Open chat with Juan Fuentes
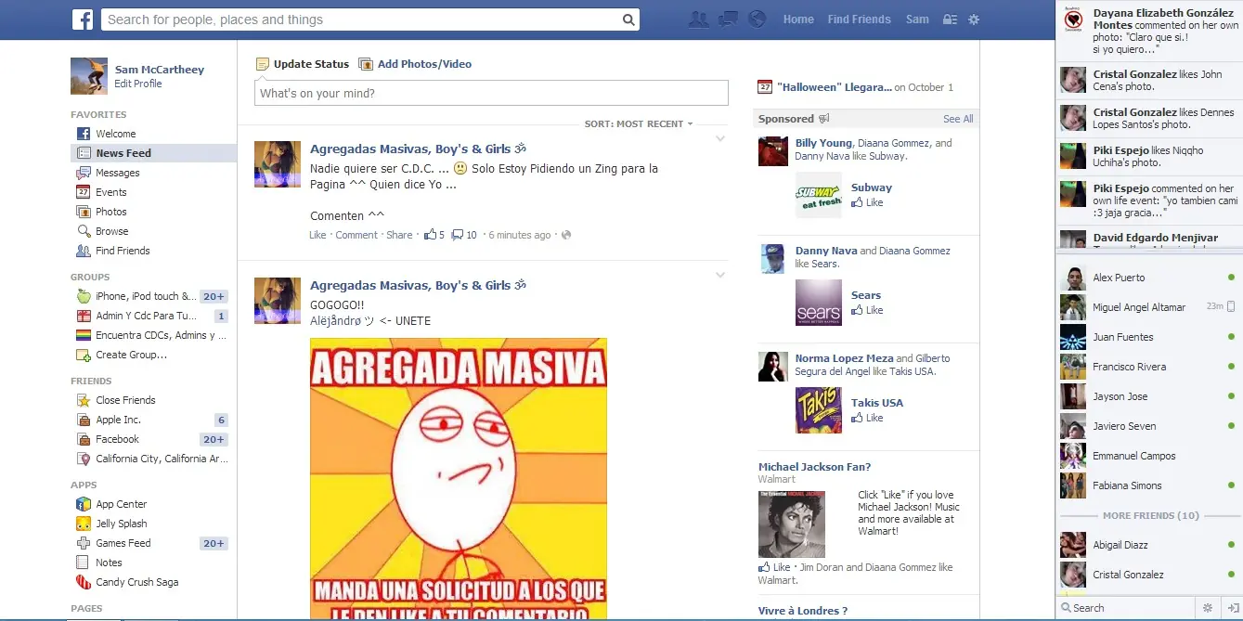The image size is (1243, 621). 1149,337
